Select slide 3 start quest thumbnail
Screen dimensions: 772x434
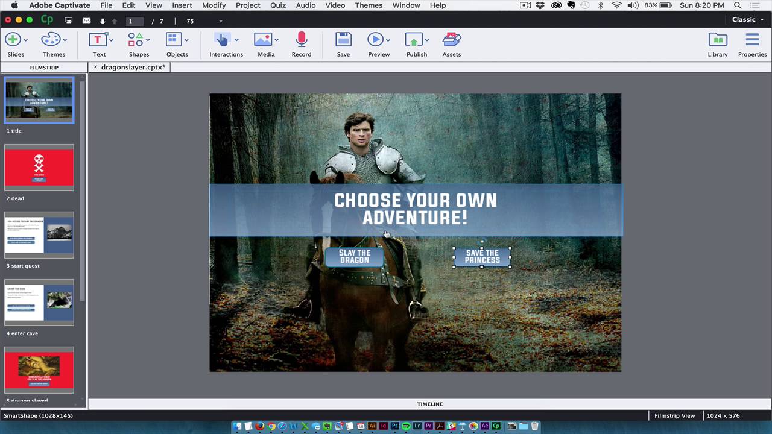[x=39, y=235]
